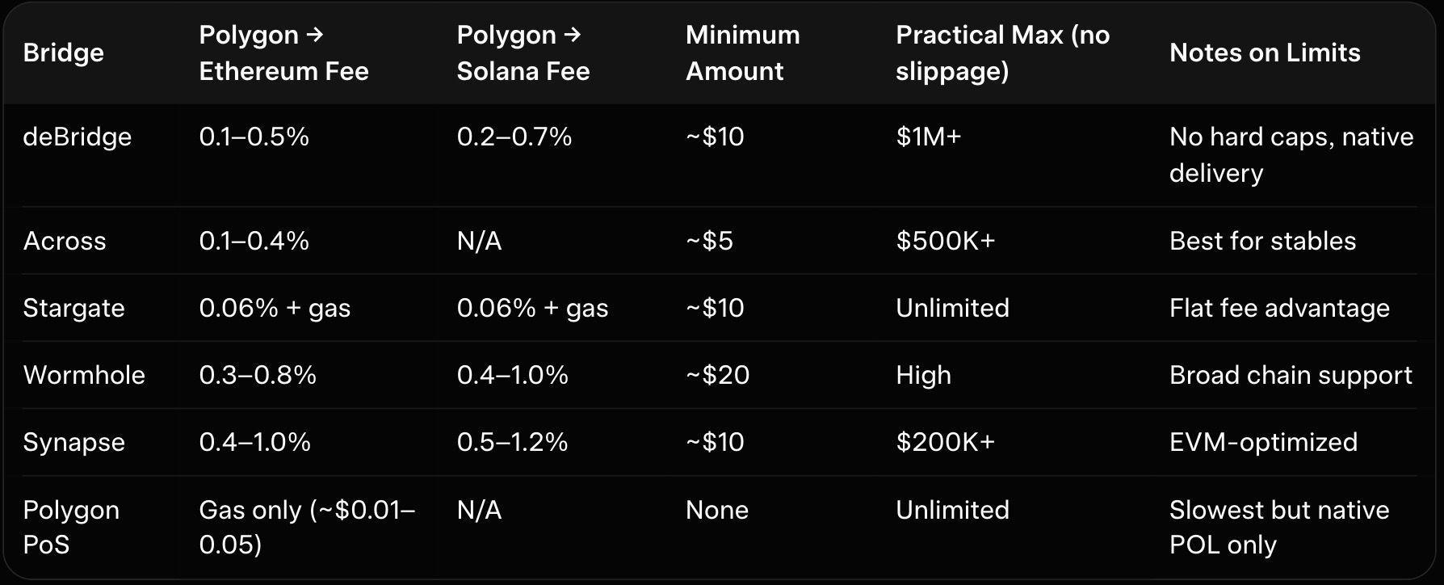Select the "Minimum Amount" header cell
This screenshot has height=585, width=1444.
point(742,53)
